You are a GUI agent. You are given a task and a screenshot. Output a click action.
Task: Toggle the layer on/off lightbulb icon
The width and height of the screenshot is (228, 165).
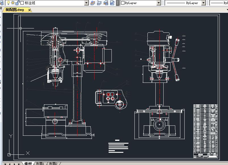coord(8,3)
